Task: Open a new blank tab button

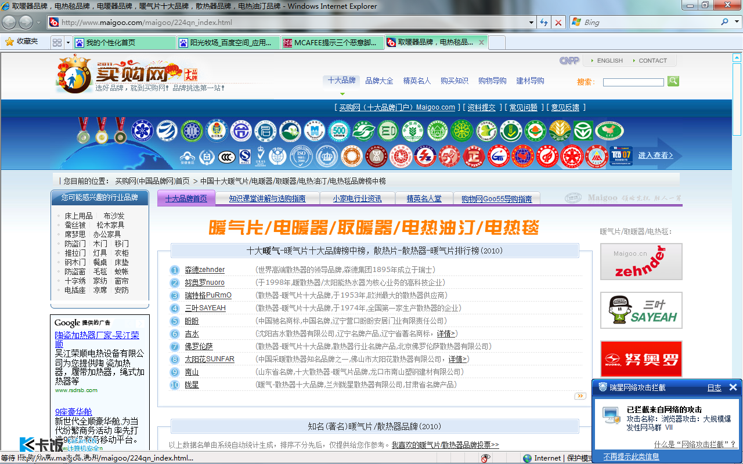Action: (x=497, y=42)
